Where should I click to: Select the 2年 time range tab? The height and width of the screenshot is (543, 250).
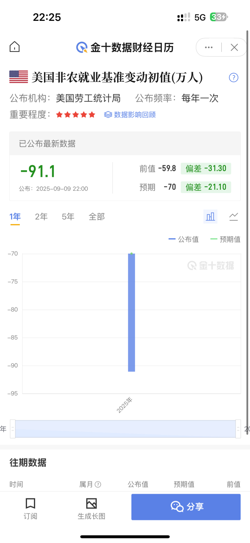point(41,217)
